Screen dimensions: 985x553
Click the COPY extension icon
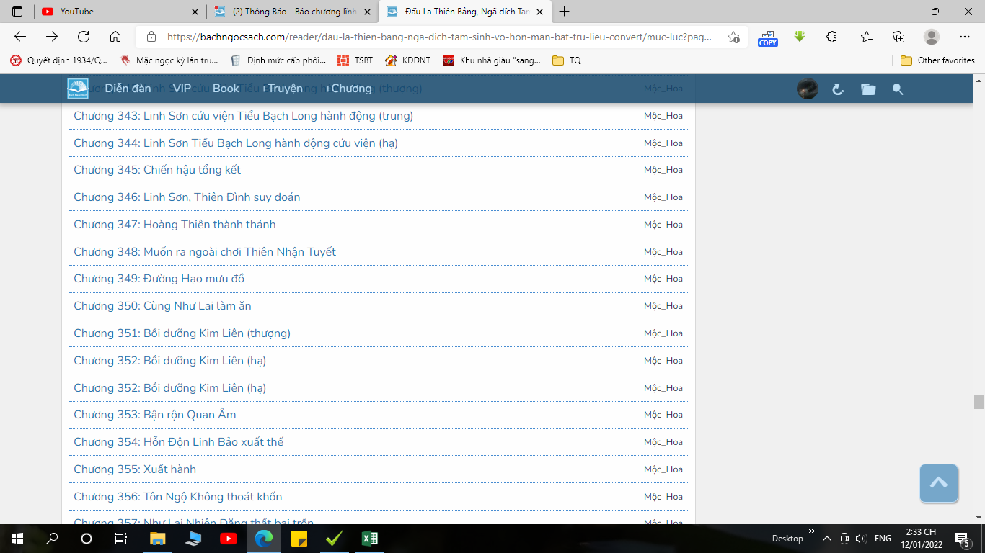[x=767, y=37]
